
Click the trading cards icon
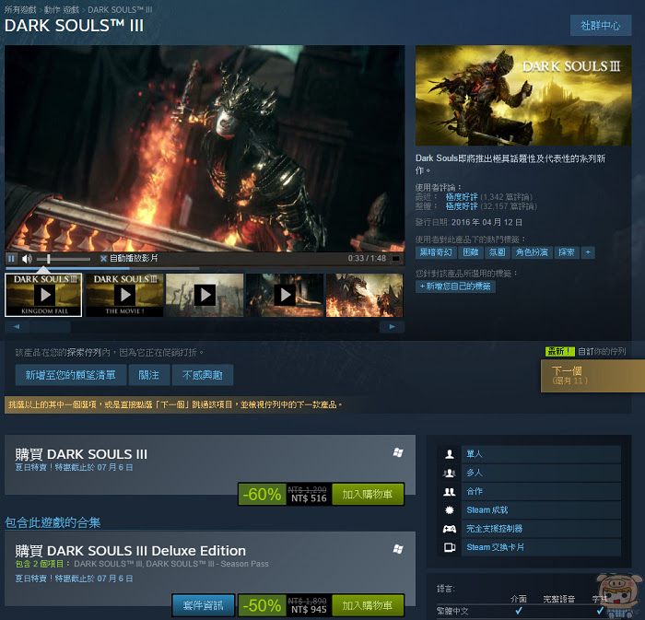(x=450, y=547)
